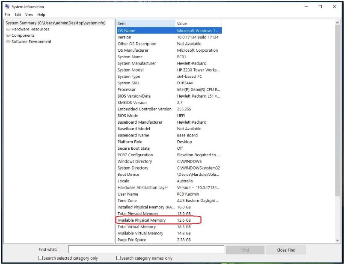Select the Locale row
Viewport: 344px width, 264px height.
tap(169, 181)
